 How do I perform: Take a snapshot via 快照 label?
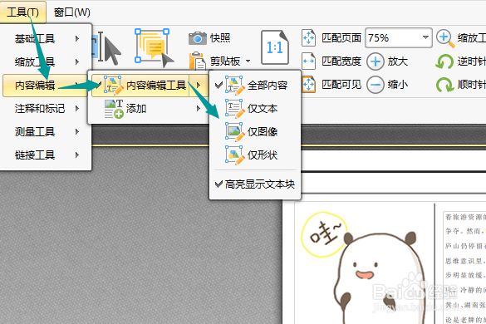[x=220, y=38]
